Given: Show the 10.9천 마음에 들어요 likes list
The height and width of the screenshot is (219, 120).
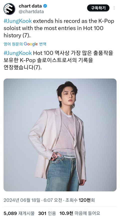Looking at the screenshot, I should 80,213.
